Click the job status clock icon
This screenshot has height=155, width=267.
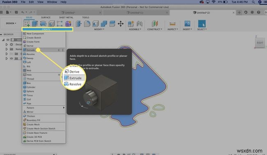[246, 12]
